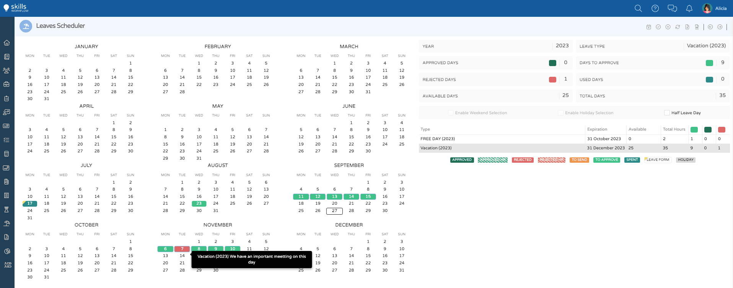Screen dimensions: 733x288
Task: Open the Year 2023 dropdown field
Action: click(562, 46)
